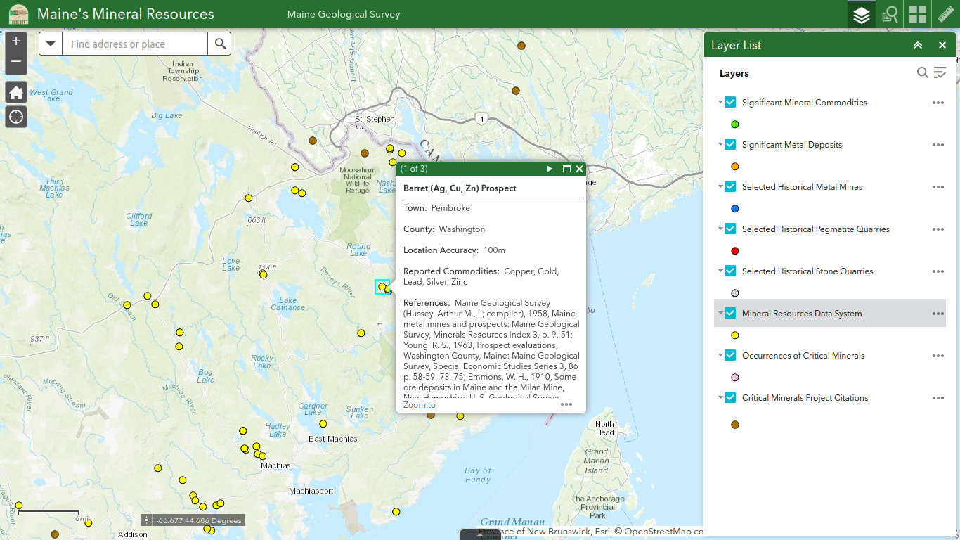960x540 pixels.
Task: Close the Barret Prospect popup
Action: point(580,169)
